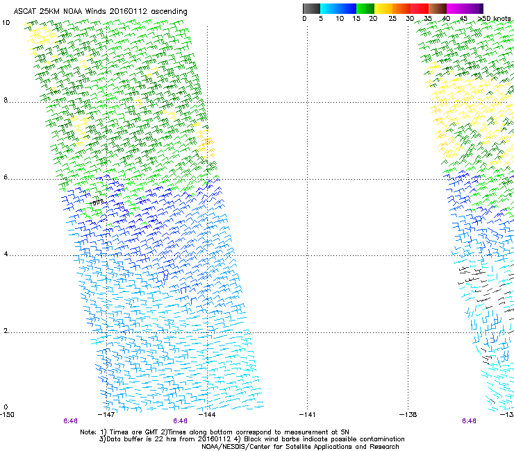Click the longitude '-150' axis label
The image size is (514, 451).
coord(7,415)
